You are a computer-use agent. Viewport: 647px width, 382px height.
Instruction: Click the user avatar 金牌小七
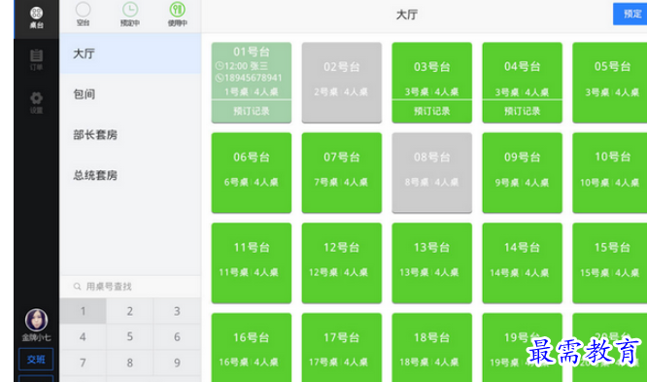pyautogui.click(x=36, y=320)
